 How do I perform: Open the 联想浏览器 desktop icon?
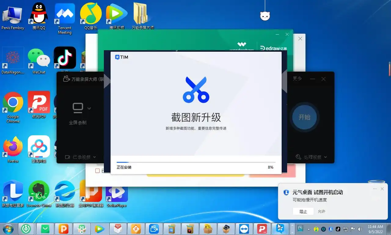[x=65, y=194]
